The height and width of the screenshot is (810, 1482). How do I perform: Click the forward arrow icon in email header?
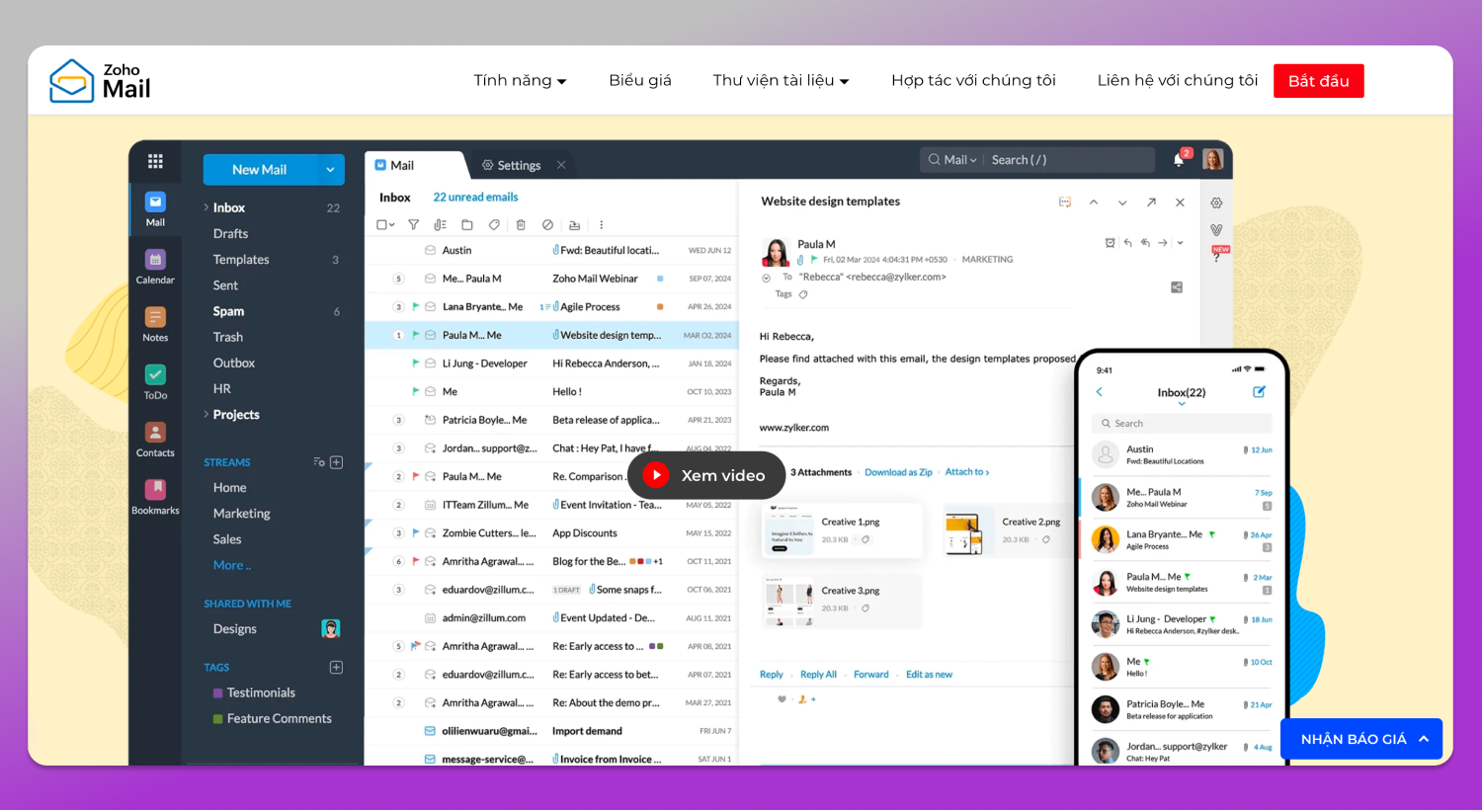[1163, 242]
